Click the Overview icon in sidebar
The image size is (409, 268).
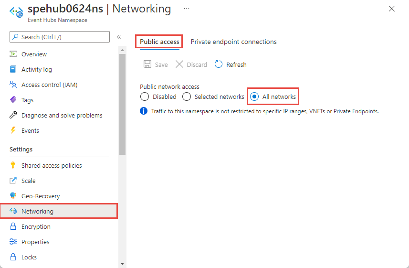pos(13,54)
